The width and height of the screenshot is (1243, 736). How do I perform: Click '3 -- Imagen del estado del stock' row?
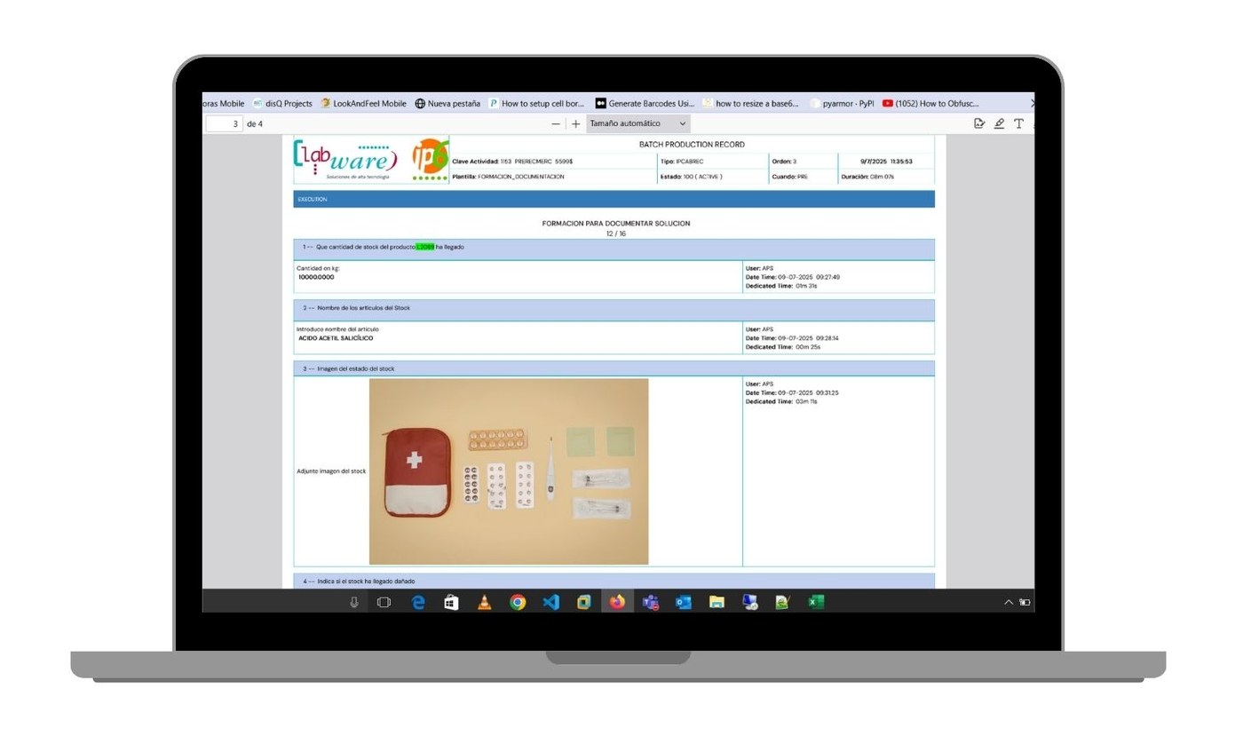[x=614, y=368]
